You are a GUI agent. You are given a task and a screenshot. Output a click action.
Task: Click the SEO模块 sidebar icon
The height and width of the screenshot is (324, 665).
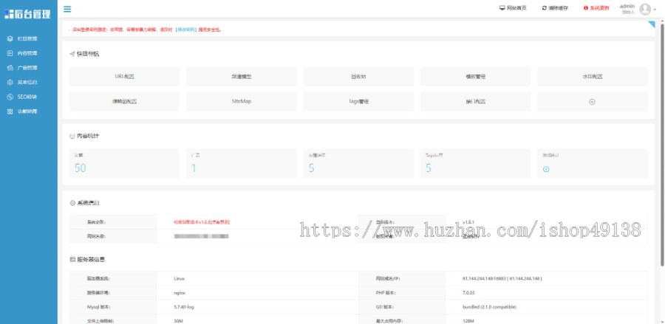(10, 97)
